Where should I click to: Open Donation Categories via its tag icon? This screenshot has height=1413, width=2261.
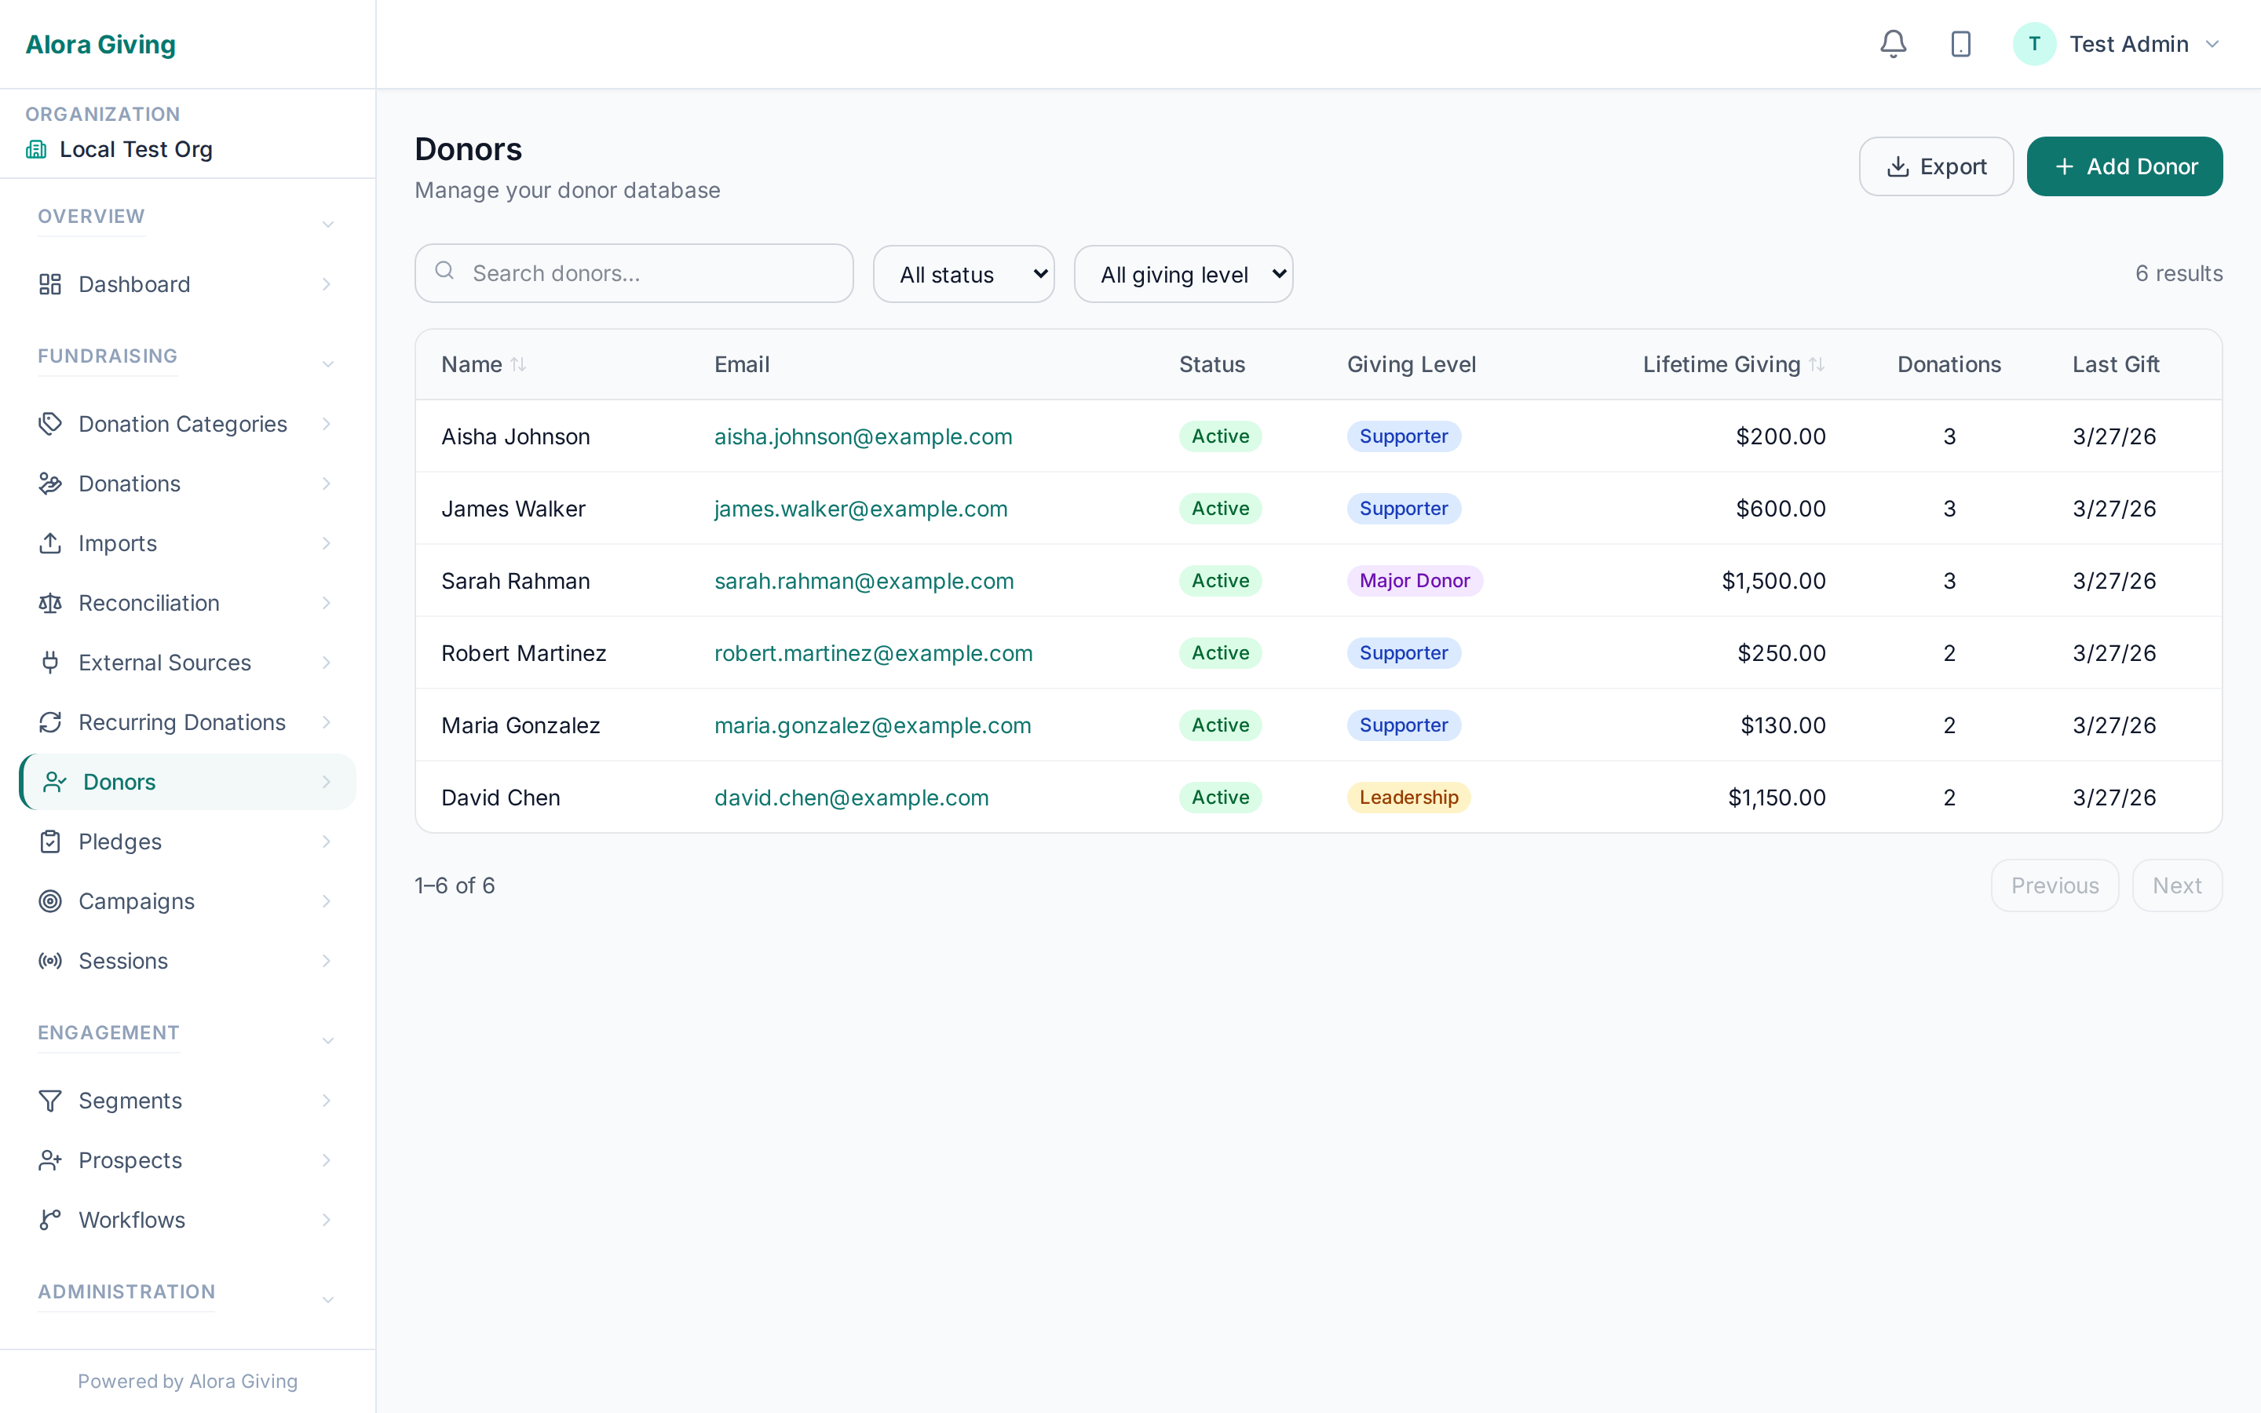pos(50,423)
